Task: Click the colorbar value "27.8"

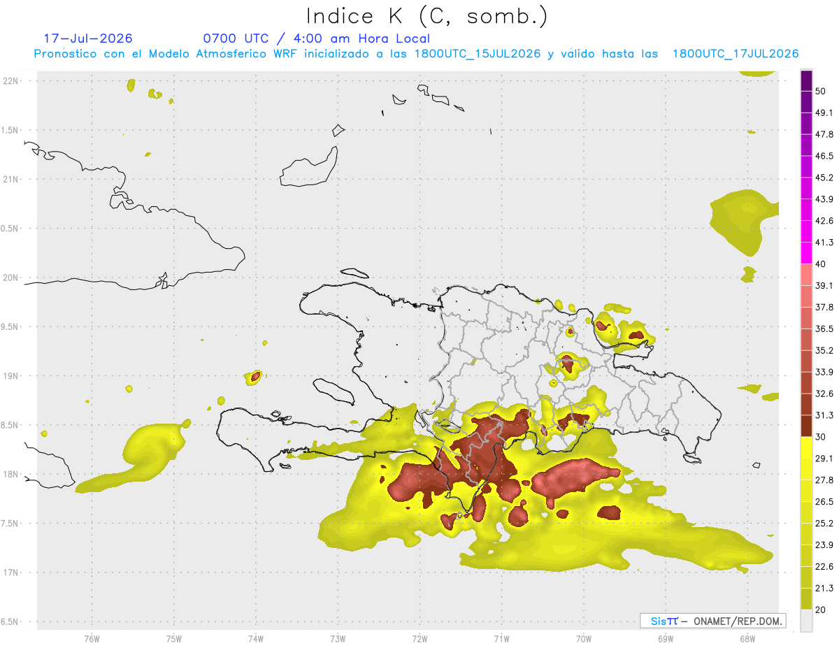Action: (824, 480)
